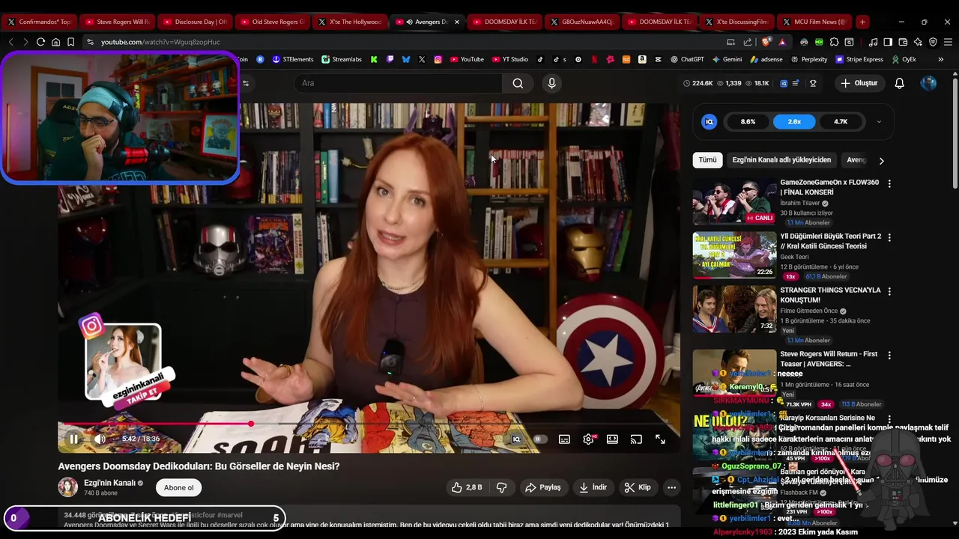This screenshot has height=539, width=959.
Task: Click the blue vidIQ logo beside the 8.6% pill
Action: pyautogui.click(x=710, y=121)
